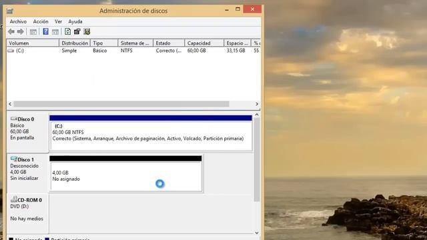The image size is (427, 240).
Task: Click the CD-ROM 0 drive icon
Action: click(13, 199)
